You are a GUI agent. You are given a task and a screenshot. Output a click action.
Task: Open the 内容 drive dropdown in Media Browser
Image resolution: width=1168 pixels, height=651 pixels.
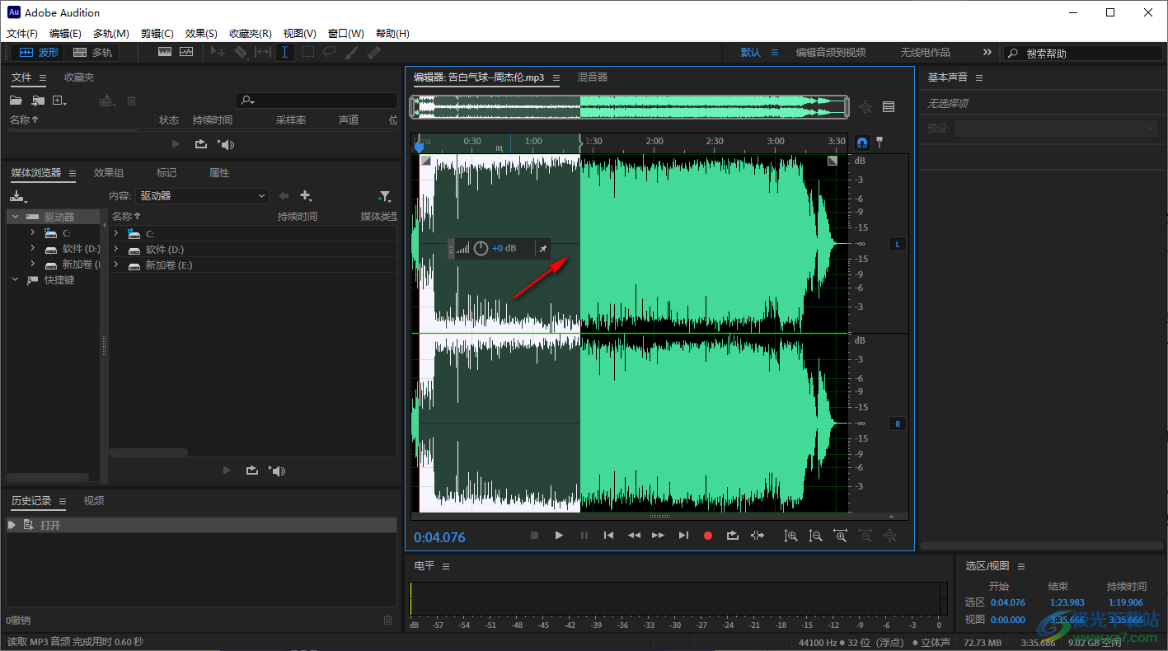[x=202, y=195]
